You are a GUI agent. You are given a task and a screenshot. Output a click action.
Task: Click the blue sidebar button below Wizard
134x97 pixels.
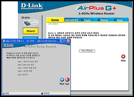[31, 37]
